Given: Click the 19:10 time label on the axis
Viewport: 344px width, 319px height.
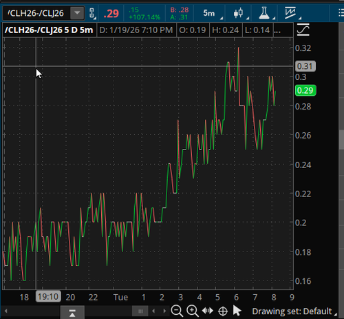Looking at the screenshot, I should (48, 296).
